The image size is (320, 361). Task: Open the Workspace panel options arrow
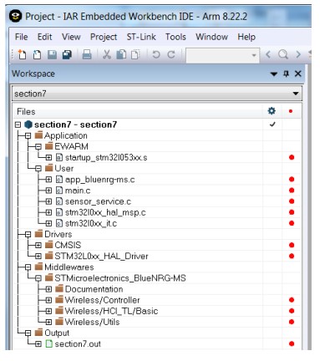coord(274,74)
